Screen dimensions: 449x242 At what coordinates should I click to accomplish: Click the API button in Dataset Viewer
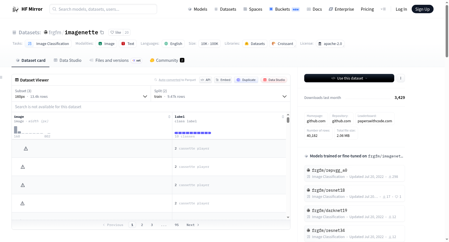pyautogui.click(x=205, y=80)
